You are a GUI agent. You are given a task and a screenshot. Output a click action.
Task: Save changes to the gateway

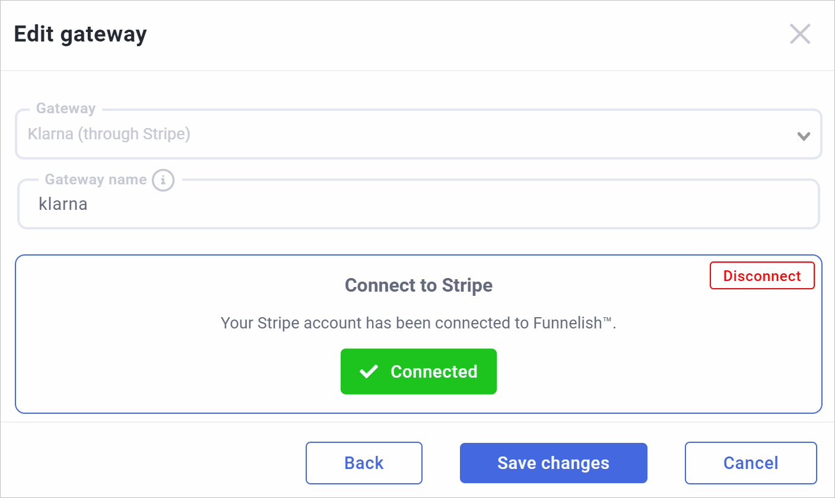click(553, 463)
